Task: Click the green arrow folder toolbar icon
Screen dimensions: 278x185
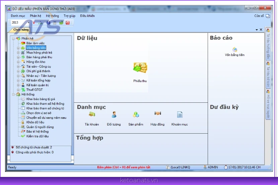Action: pyautogui.click(x=61, y=22)
